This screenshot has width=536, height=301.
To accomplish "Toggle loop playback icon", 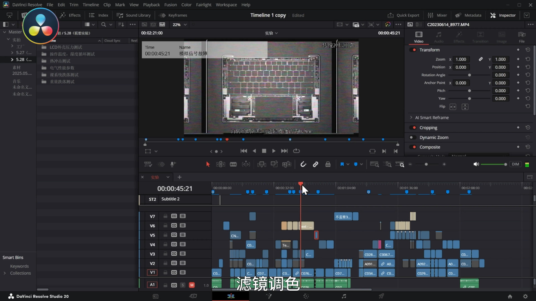I will (296, 151).
